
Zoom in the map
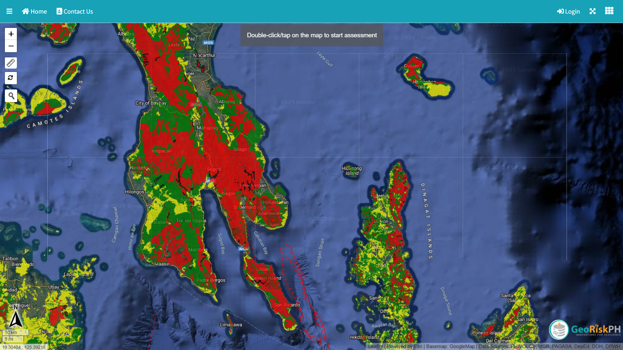coord(11,34)
